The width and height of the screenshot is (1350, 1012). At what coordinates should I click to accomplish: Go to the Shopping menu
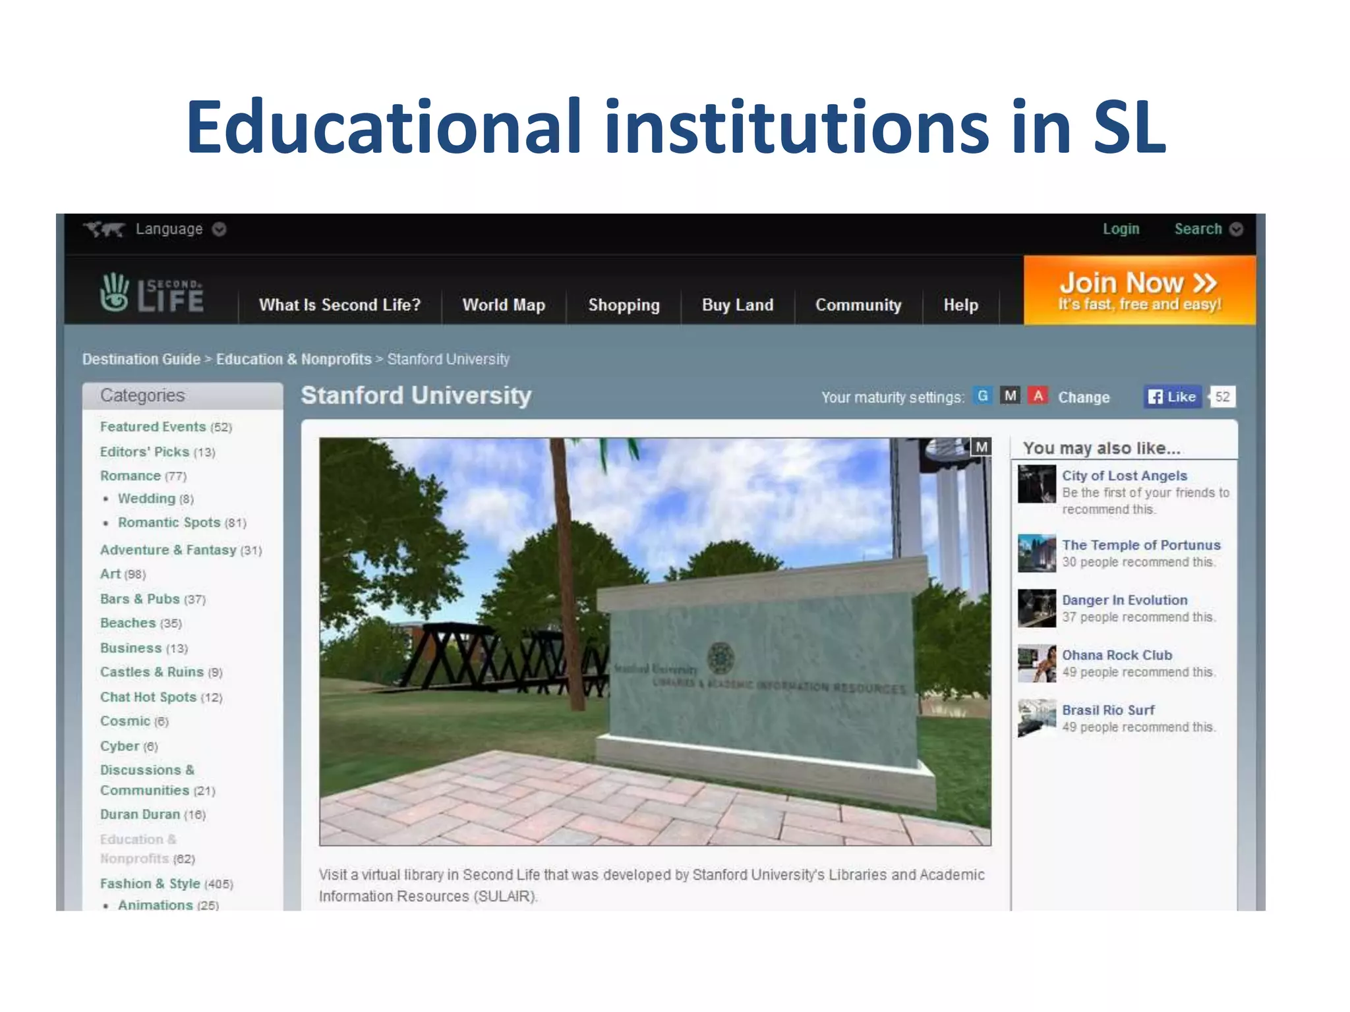point(624,304)
